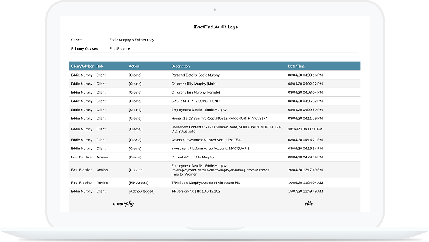Select the client name Eddie Murphy & Edie Murphy
This screenshot has height=242, width=429.
tap(131, 40)
